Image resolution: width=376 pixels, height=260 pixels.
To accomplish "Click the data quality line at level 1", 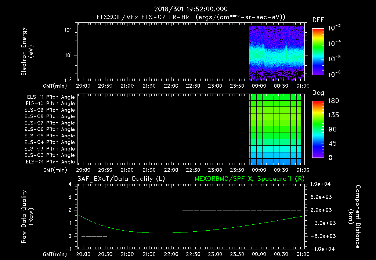I will [144, 223].
